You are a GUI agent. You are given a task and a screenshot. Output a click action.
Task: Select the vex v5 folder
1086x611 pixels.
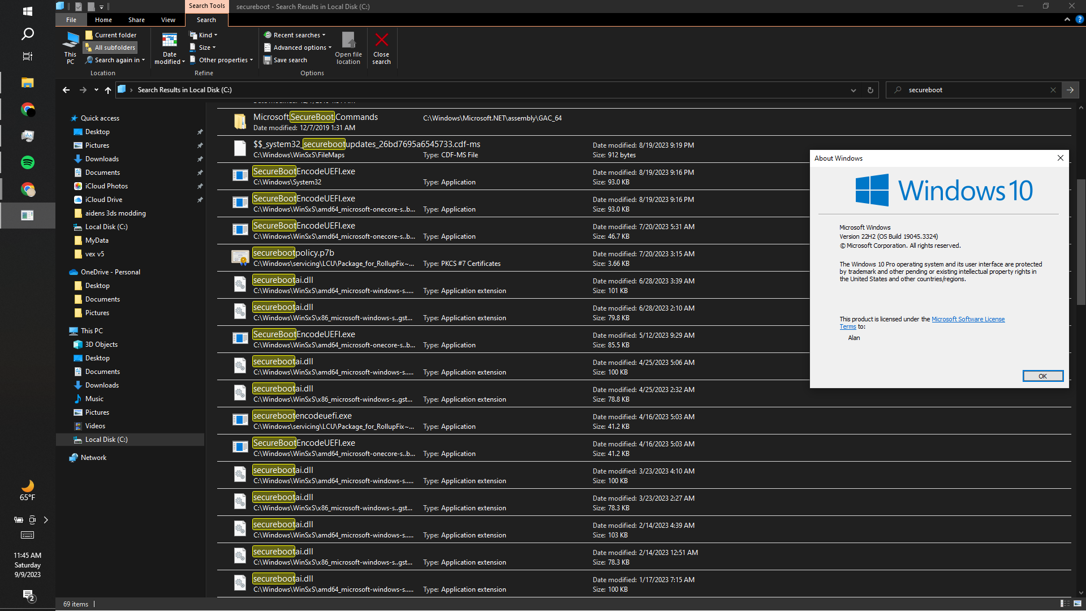click(94, 254)
